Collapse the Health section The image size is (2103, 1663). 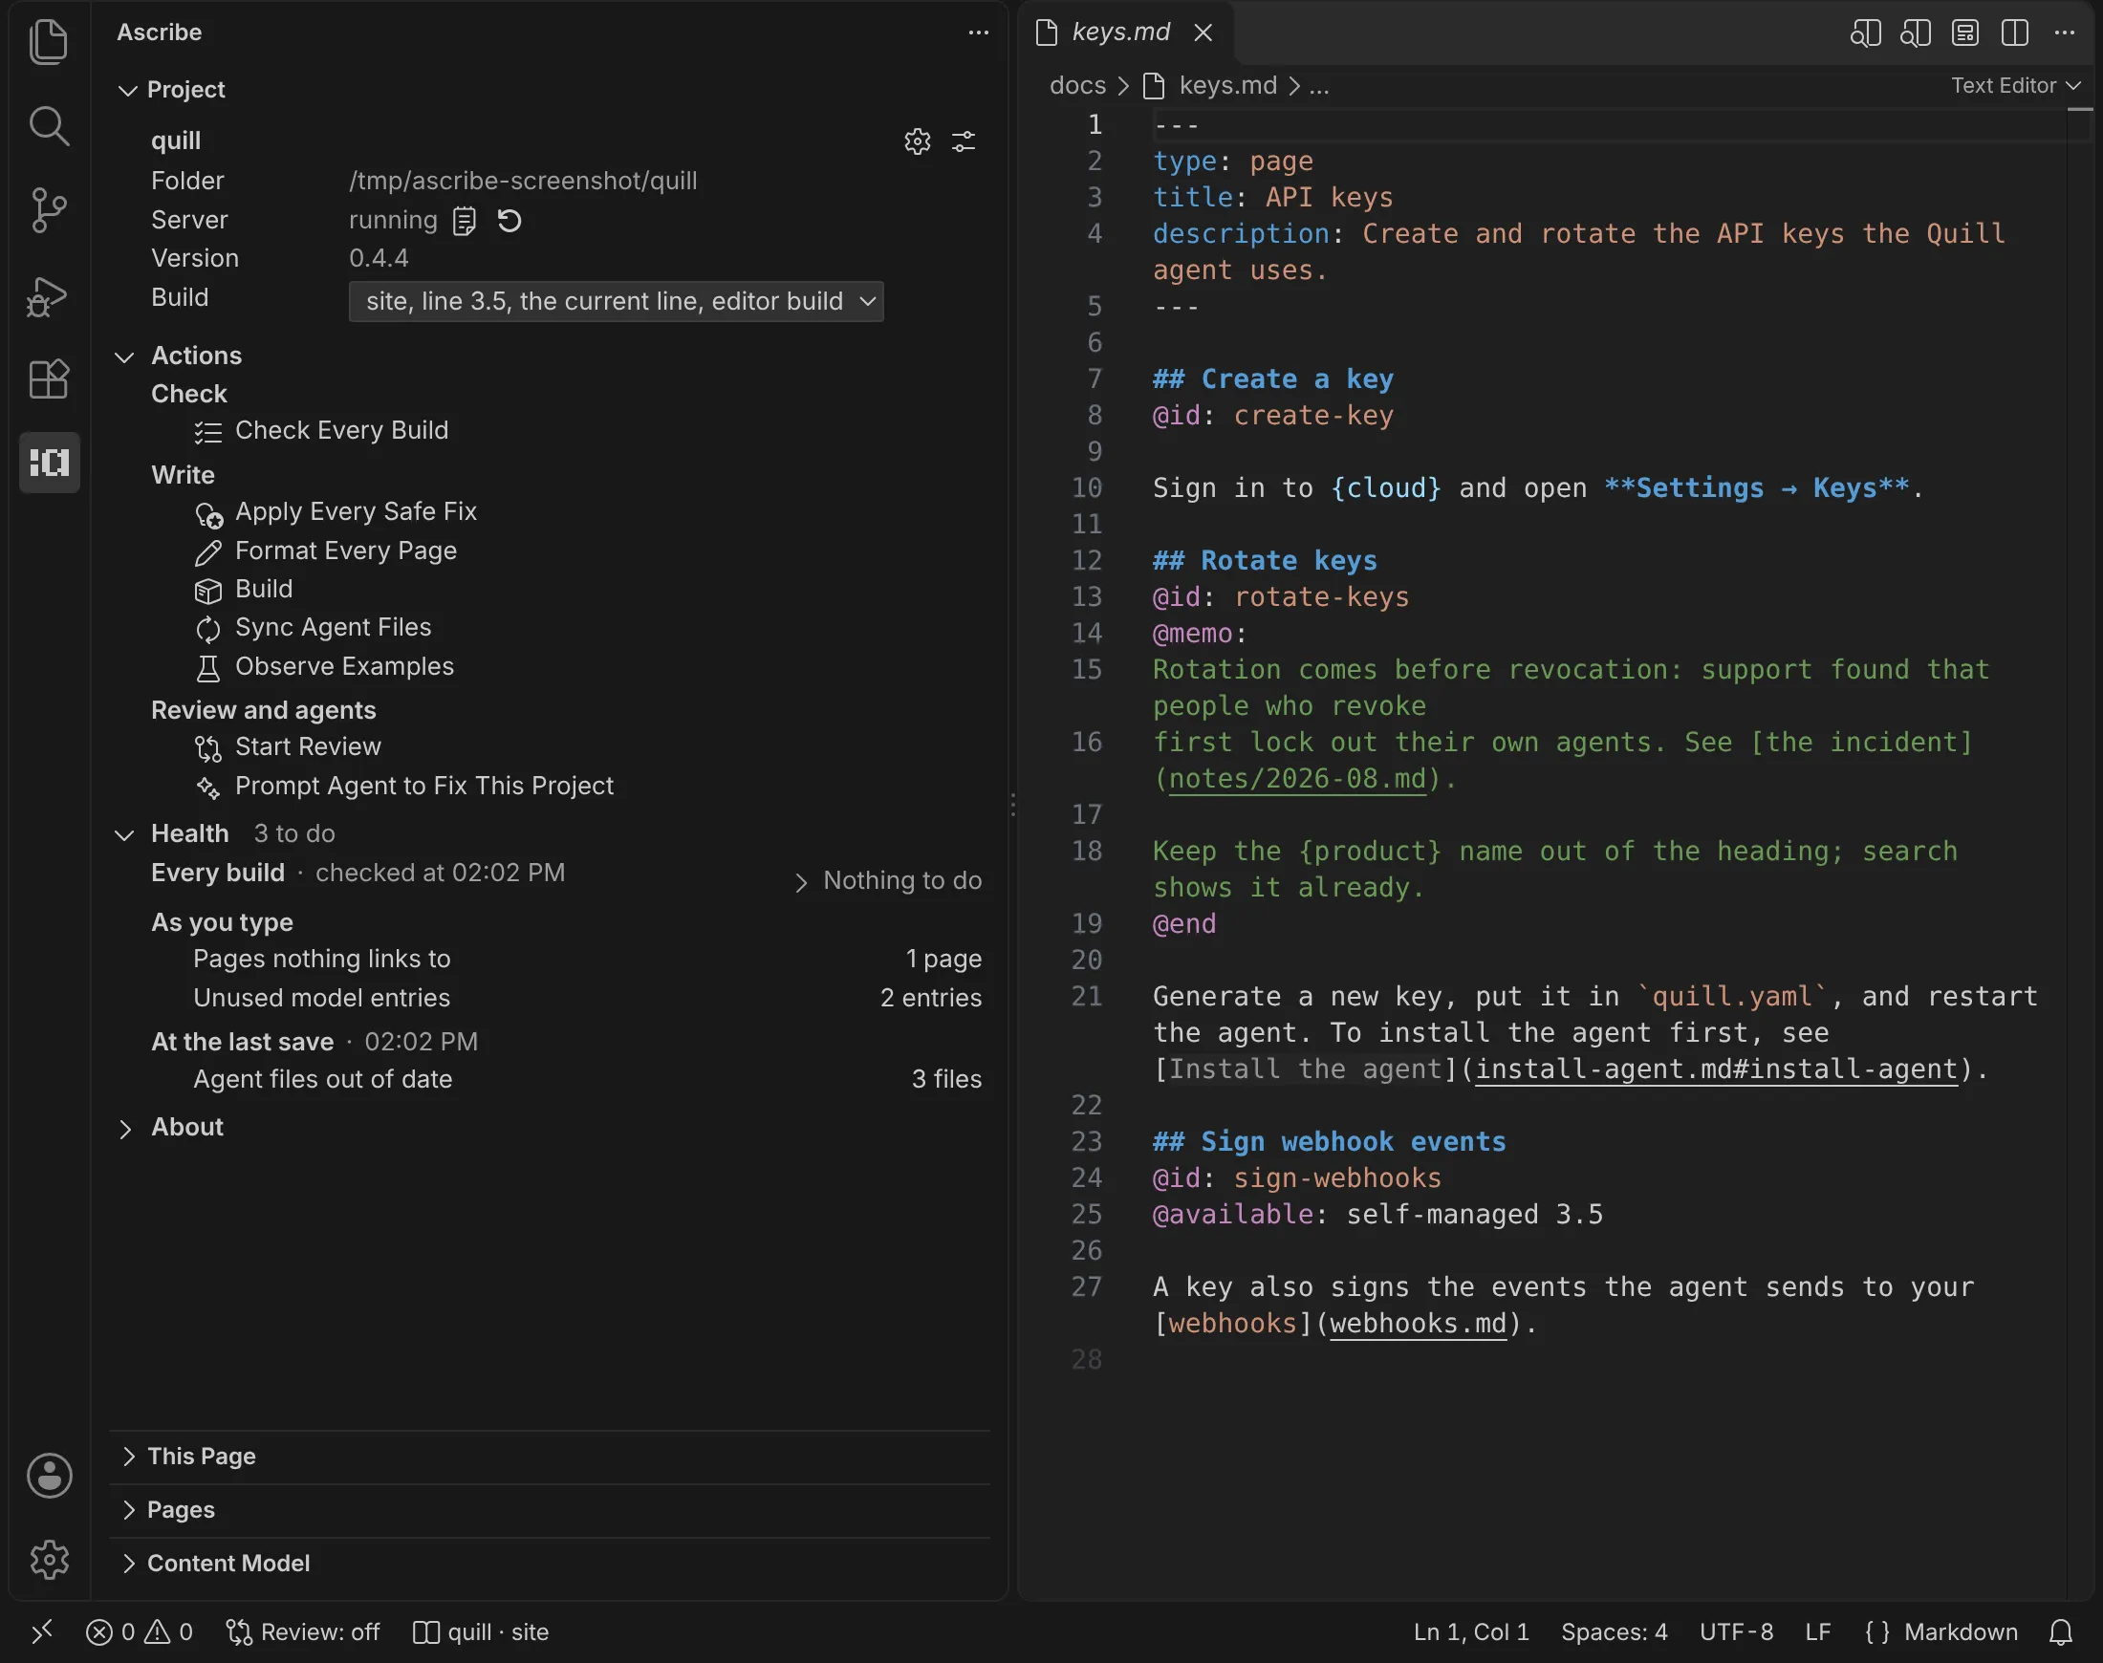tap(123, 834)
